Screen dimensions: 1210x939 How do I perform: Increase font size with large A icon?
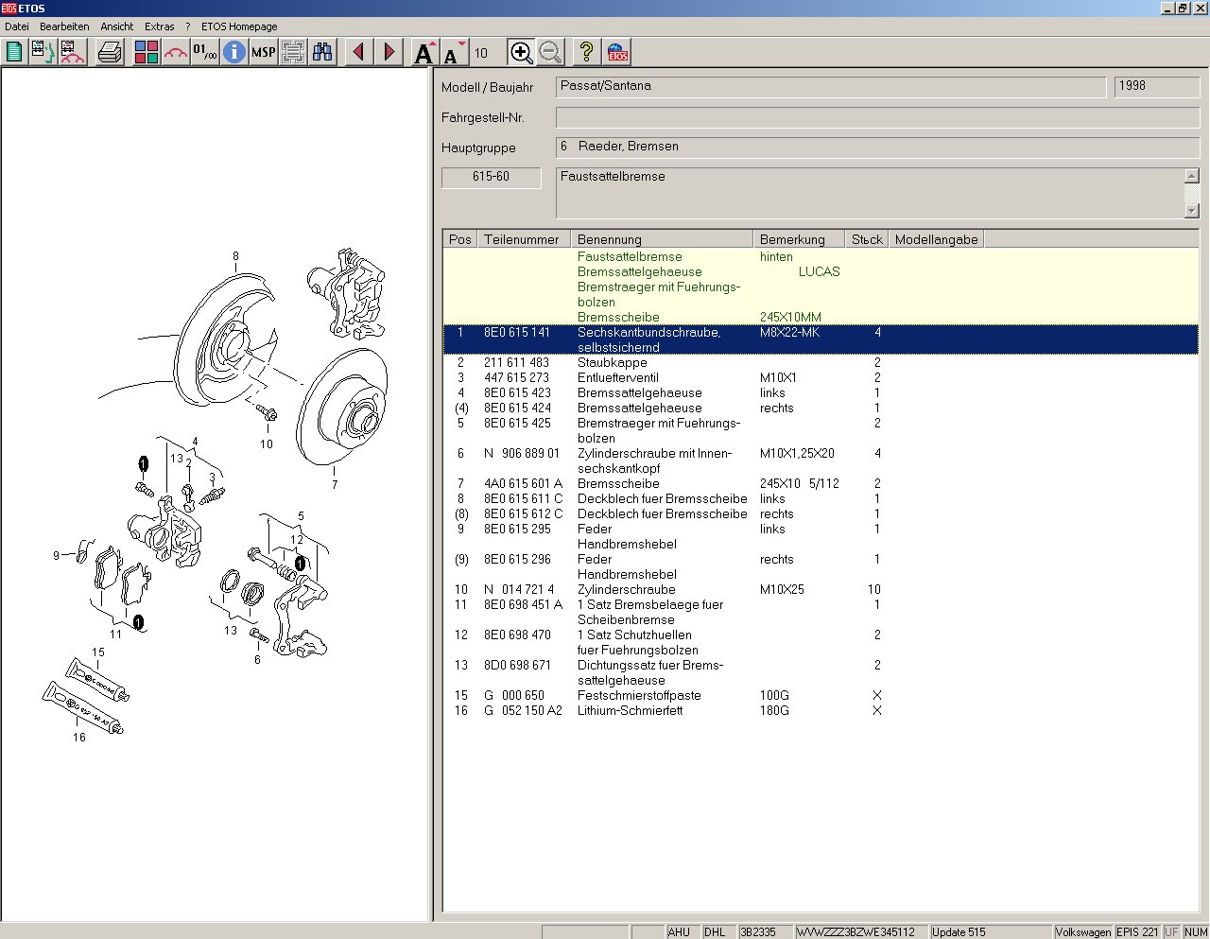click(x=425, y=52)
